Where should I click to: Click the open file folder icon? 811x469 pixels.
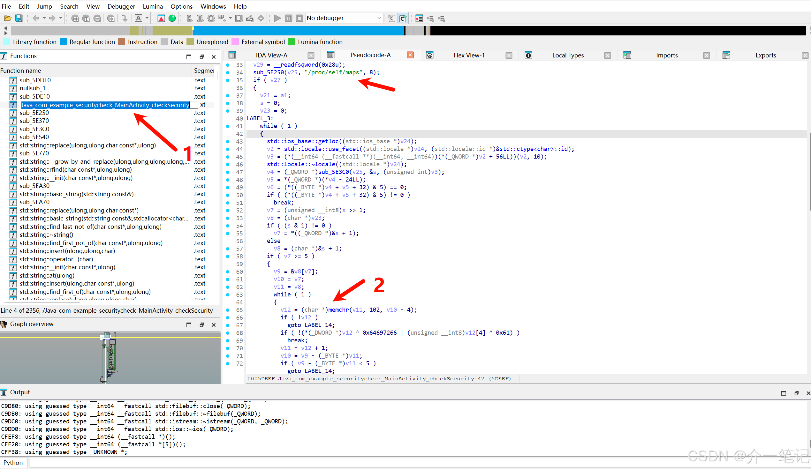pos(8,18)
